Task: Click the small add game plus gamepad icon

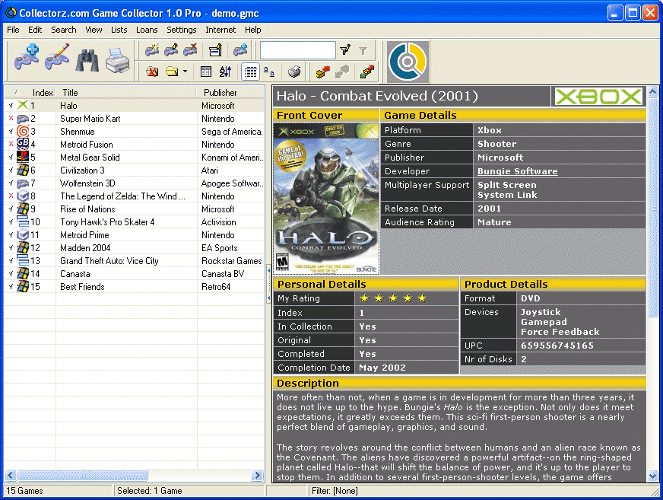Action: [x=240, y=50]
